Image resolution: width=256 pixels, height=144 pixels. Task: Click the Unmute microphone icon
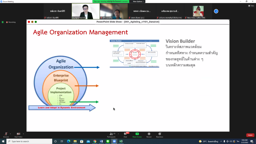tap(6, 134)
